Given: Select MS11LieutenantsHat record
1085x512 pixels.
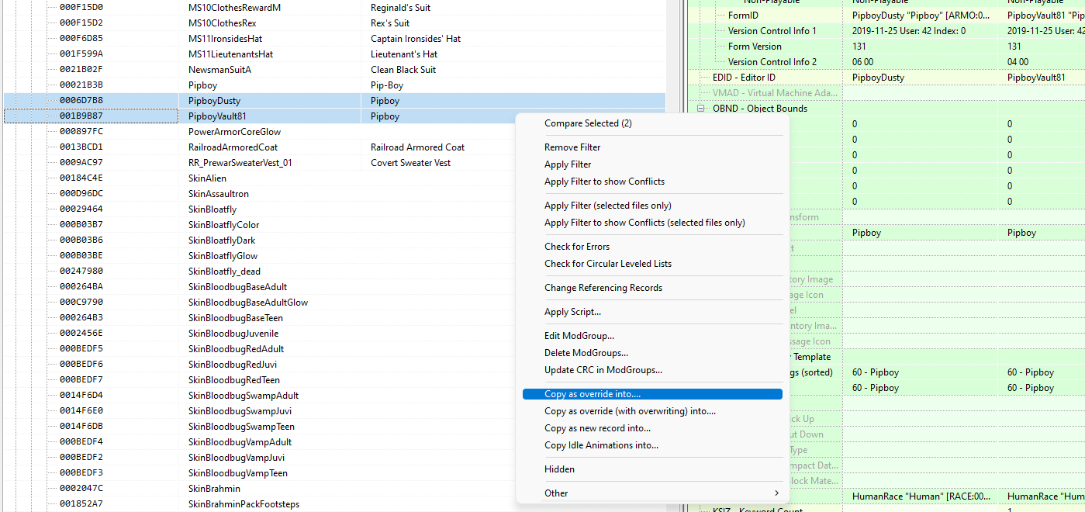Looking at the screenshot, I should (x=334, y=54).
